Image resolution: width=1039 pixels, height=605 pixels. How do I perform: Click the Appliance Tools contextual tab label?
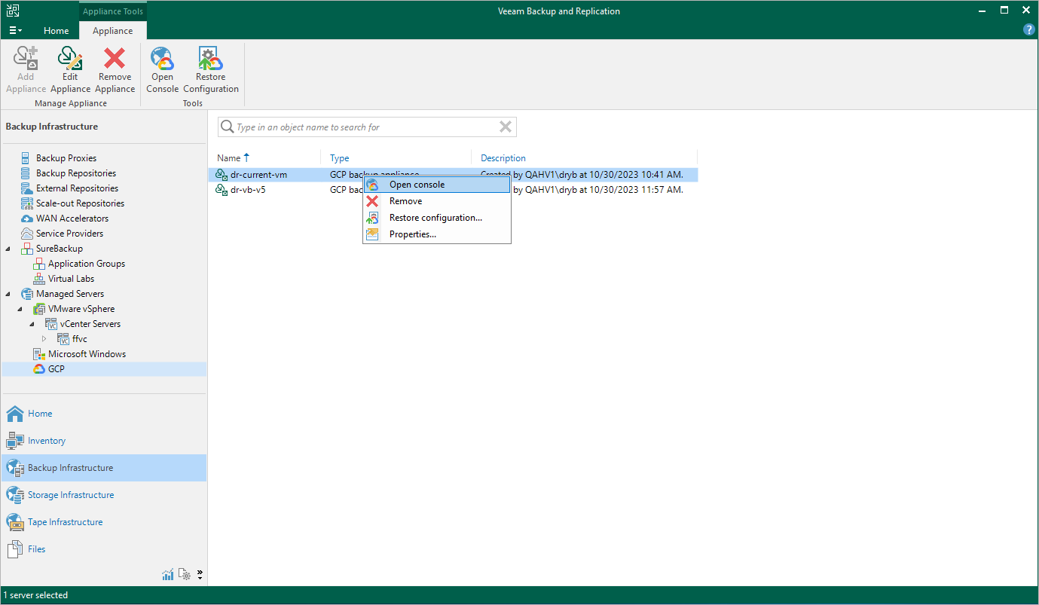[113, 11]
